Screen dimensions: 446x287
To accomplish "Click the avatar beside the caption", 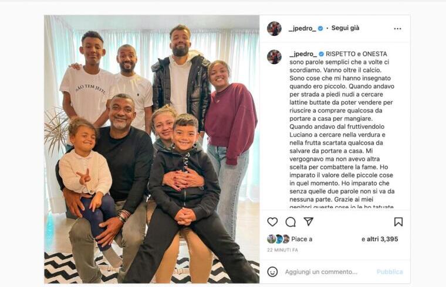I will click(x=274, y=57).
